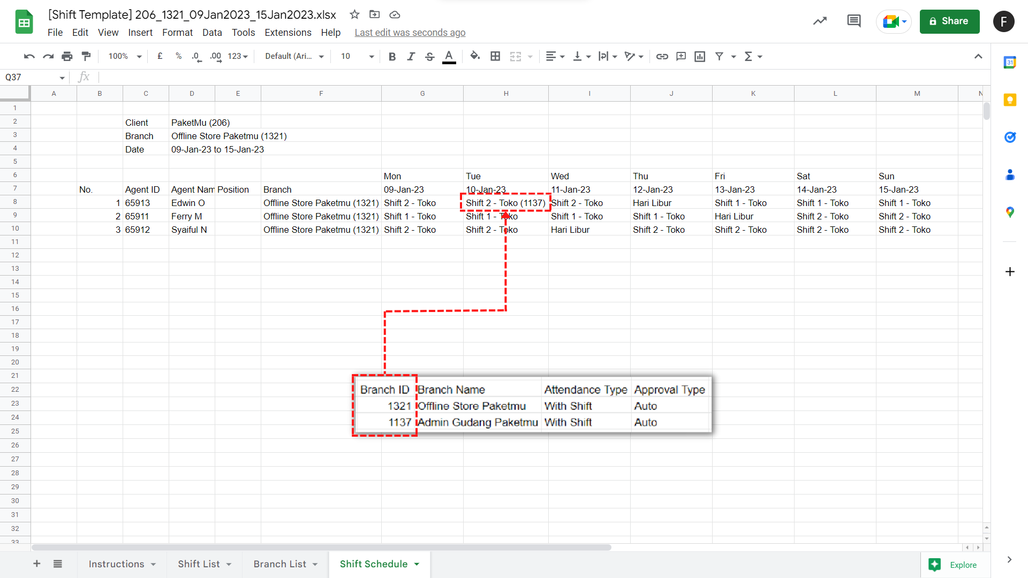The width and height of the screenshot is (1028, 578).
Task: Open vertical align dropdown
Action: 581,56
